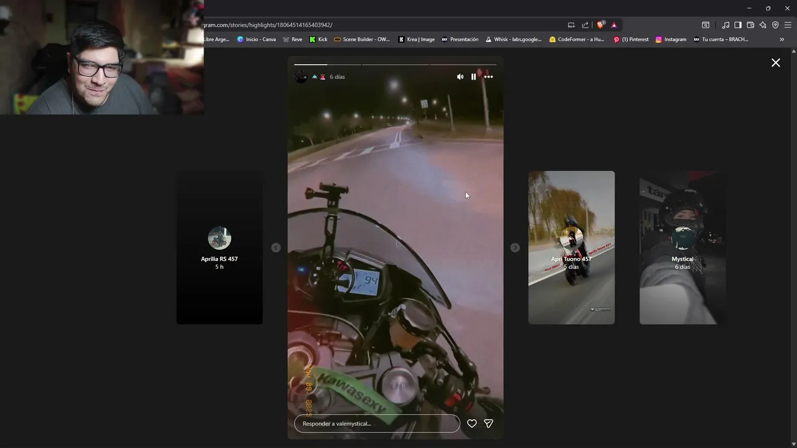Click the 'Responder a valemystical...' reply field

[377, 424]
